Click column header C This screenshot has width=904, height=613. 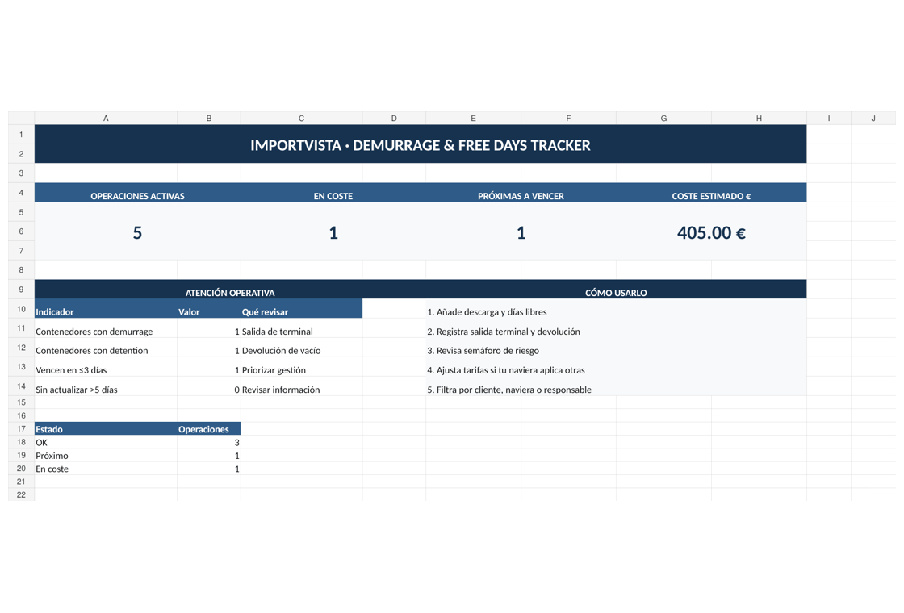click(x=302, y=118)
